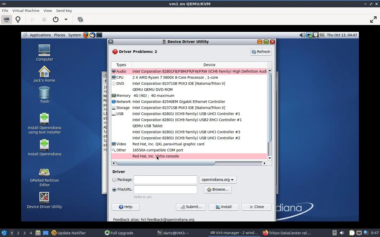Select the Network 82540EM Gigabit Ethernet row
This screenshot has width=380, height=237.
click(189, 102)
